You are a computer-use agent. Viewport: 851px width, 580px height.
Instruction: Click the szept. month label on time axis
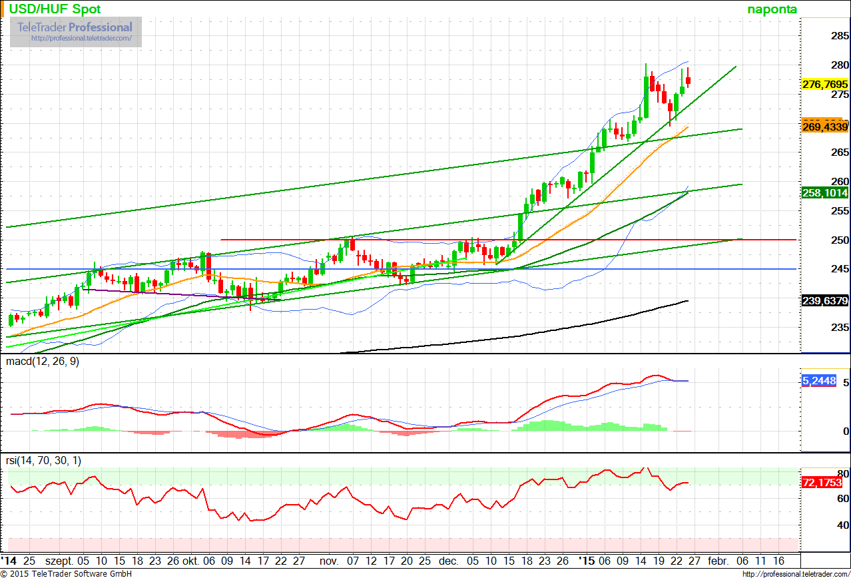point(59,561)
